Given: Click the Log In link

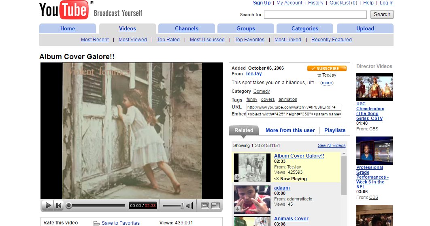Looking at the screenshot, I should click(386, 3).
